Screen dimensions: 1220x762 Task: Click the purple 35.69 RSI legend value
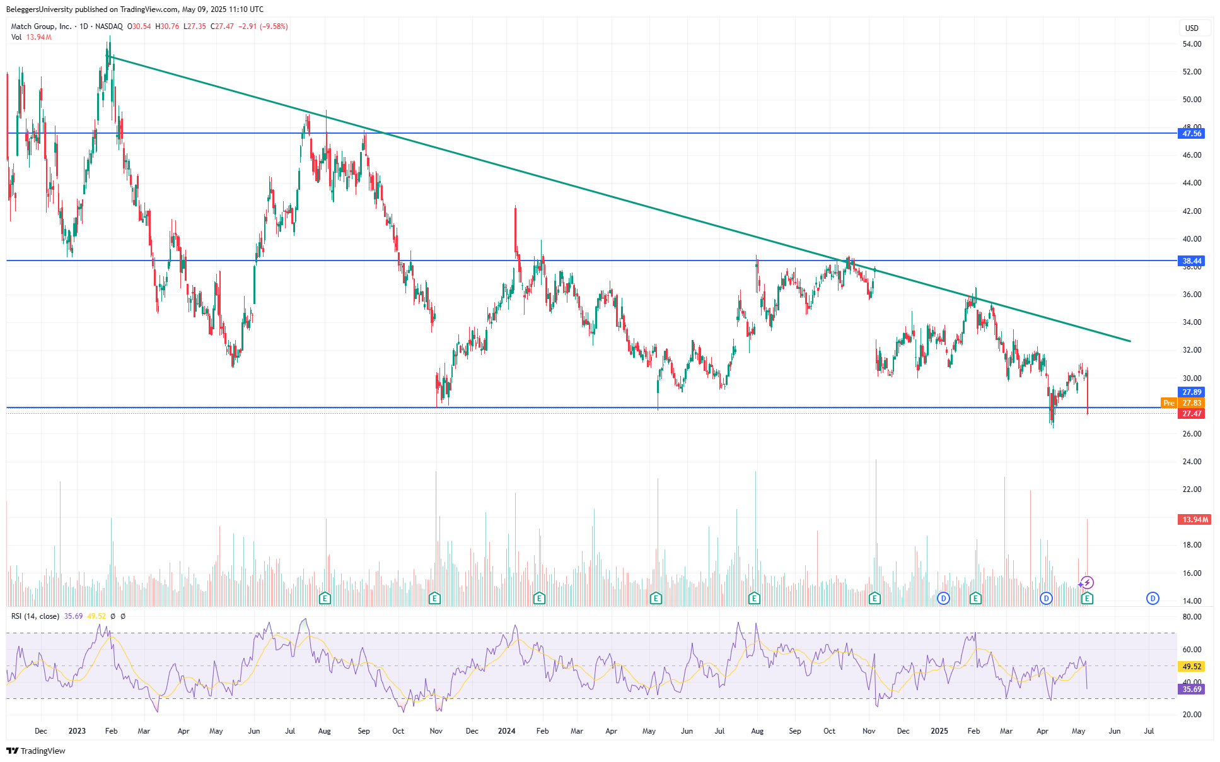point(73,616)
